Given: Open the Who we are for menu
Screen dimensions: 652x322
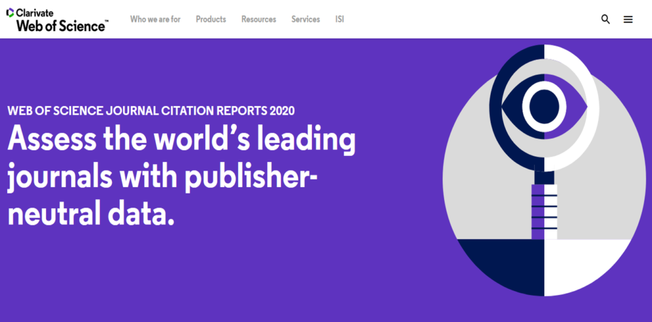Looking at the screenshot, I should coord(155,19).
